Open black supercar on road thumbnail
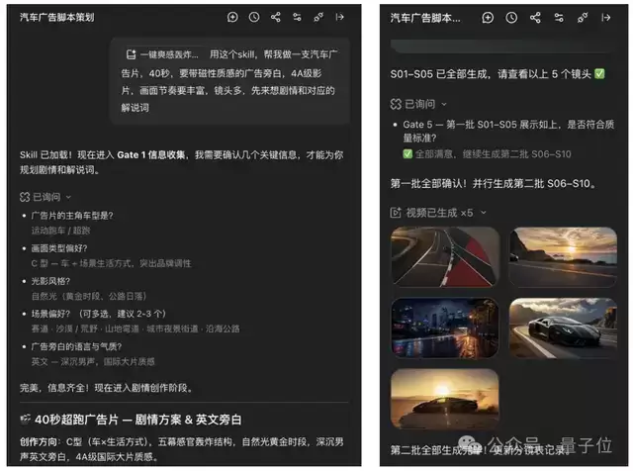Image resolution: width=633 pixels, height=471 pixels. [x=563, y=328]
